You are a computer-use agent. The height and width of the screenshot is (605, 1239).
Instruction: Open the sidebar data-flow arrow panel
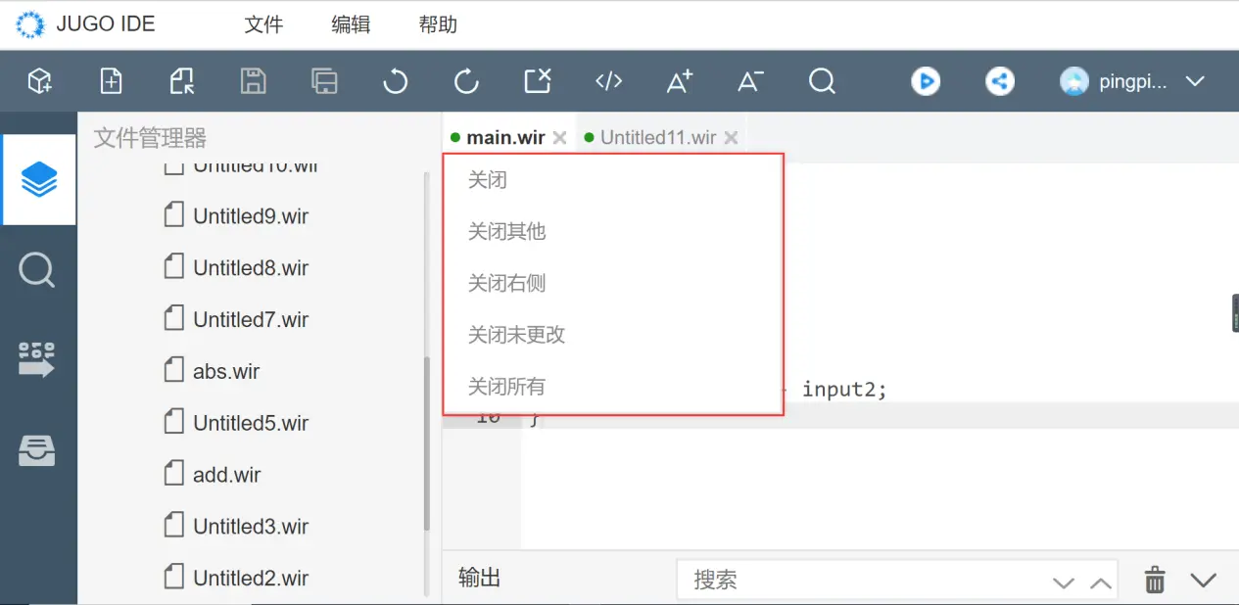tap(37, 359)
